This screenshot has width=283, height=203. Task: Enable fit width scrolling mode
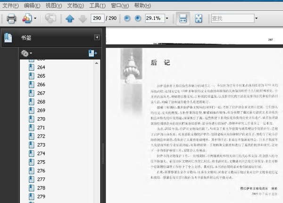(x=183, y=18)
